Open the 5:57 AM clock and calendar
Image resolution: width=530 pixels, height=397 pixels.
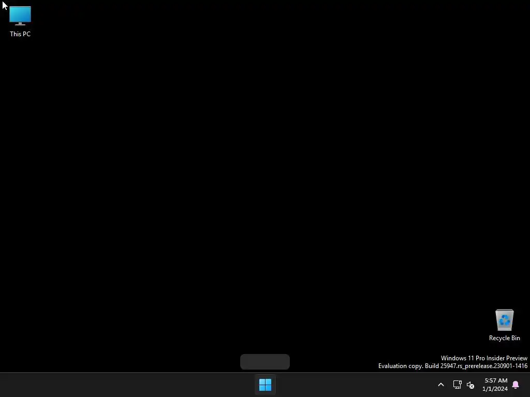click(495, 385)
